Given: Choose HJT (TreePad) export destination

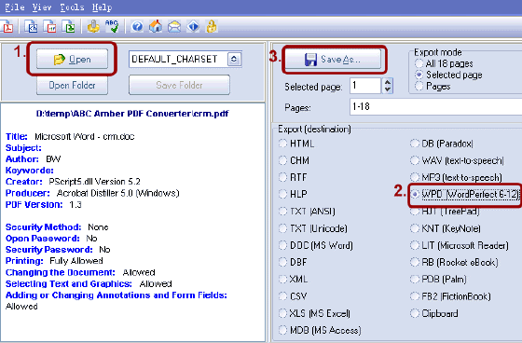Looking at the screenshot, I should click(446, 212).
